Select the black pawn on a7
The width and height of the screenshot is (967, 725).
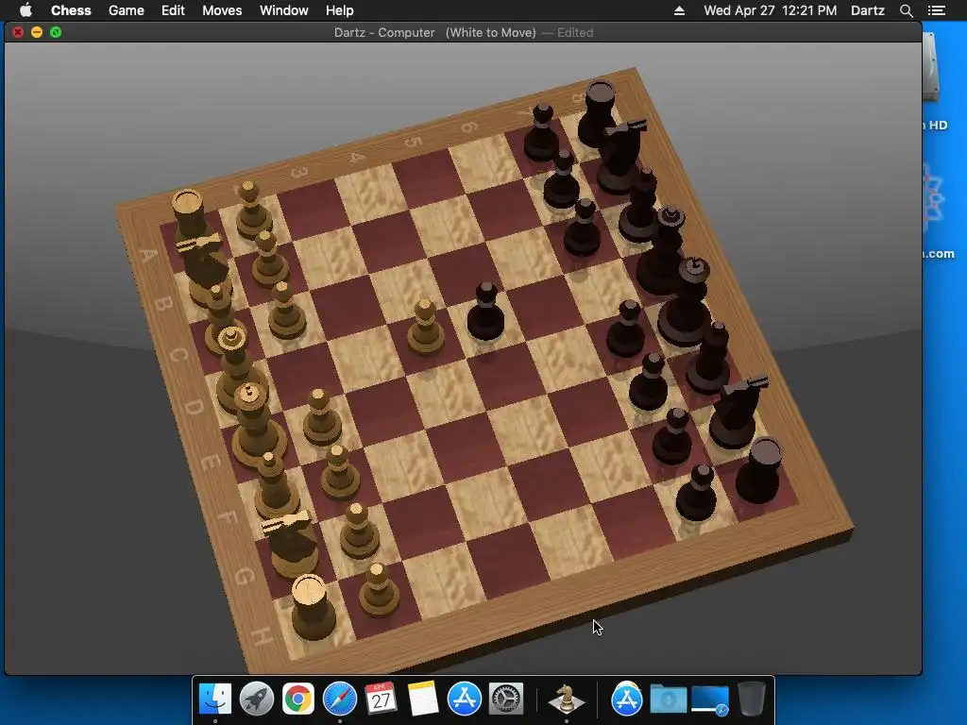(x=541, y=133)
